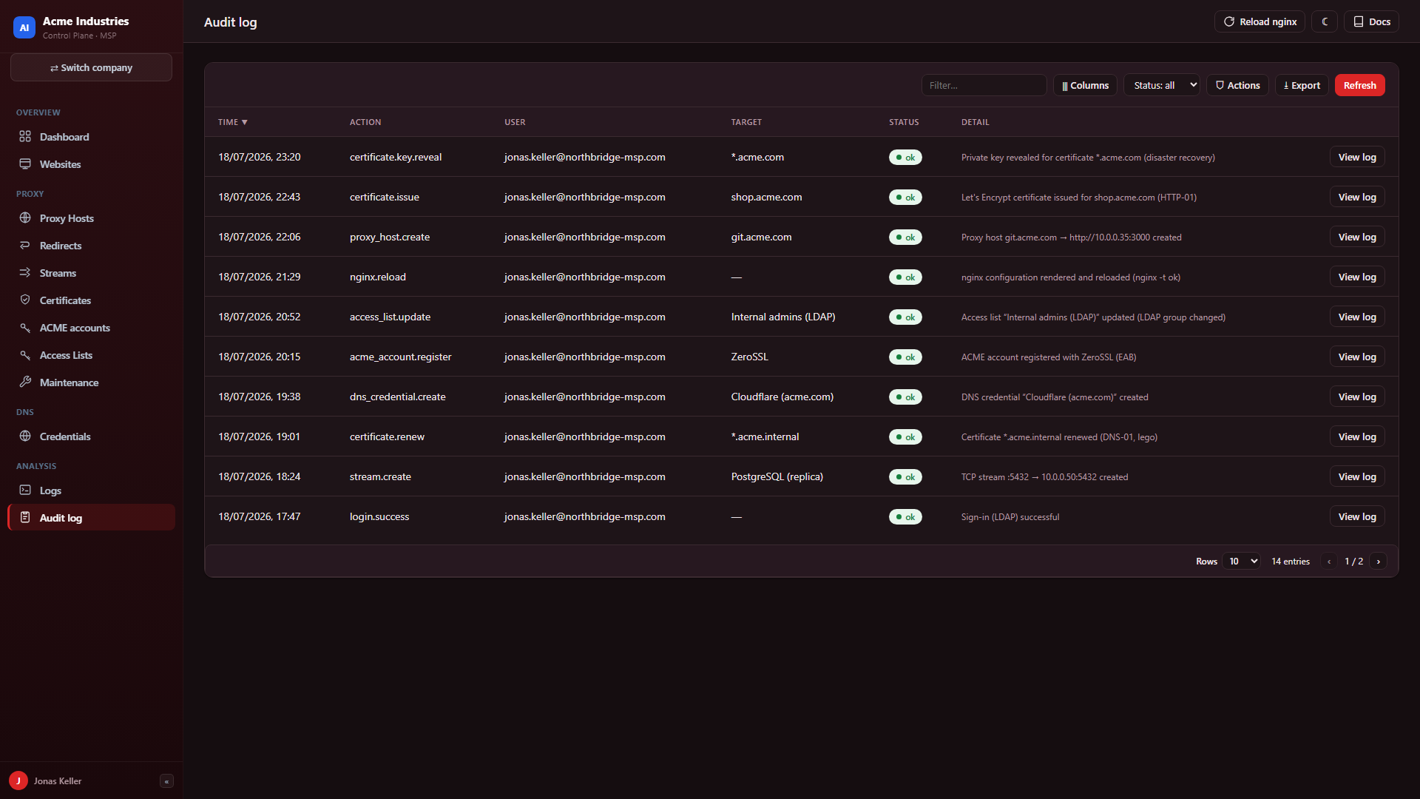Click action stream.create cell
The image size is (1420, 799).
click(380, 476)
